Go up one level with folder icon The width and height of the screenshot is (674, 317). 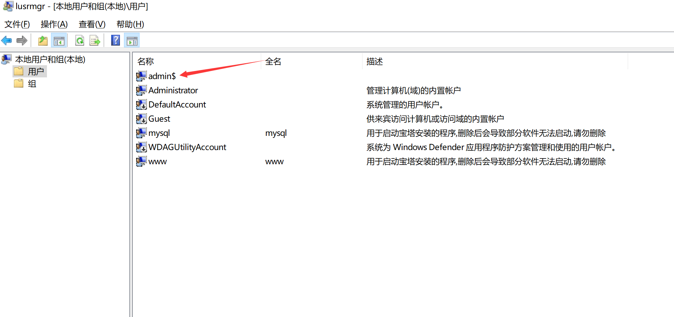coord(43,41)
